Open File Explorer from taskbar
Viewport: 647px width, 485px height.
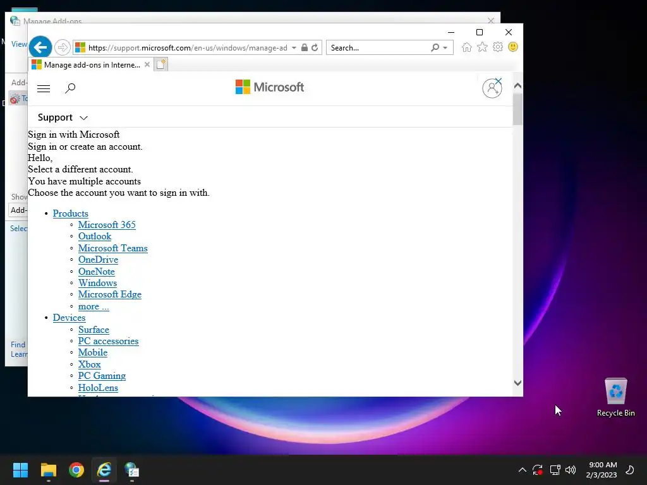tap(48, 470)
